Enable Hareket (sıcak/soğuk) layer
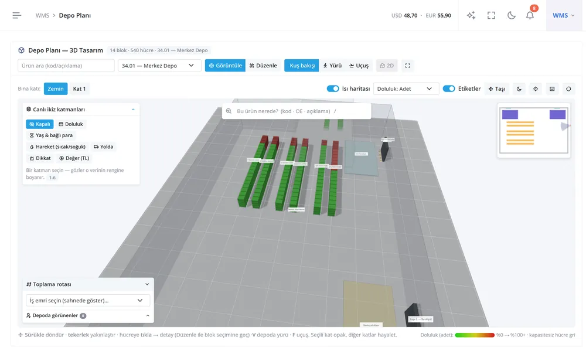The width and height of the screenshot is (586, 347). 57,147
